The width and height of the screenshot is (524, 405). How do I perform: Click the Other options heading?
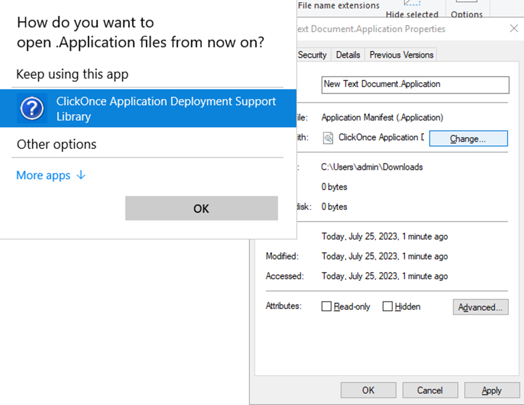[x=57, y=144]
